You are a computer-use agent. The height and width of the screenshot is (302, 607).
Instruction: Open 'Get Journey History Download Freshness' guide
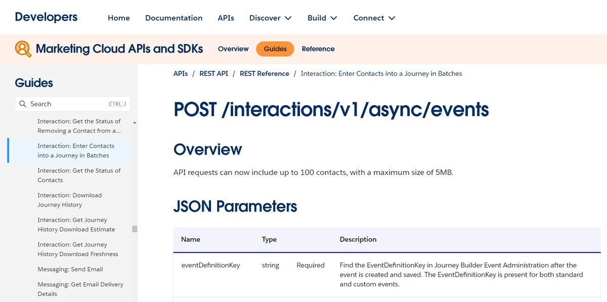click(x=78, y=249)
